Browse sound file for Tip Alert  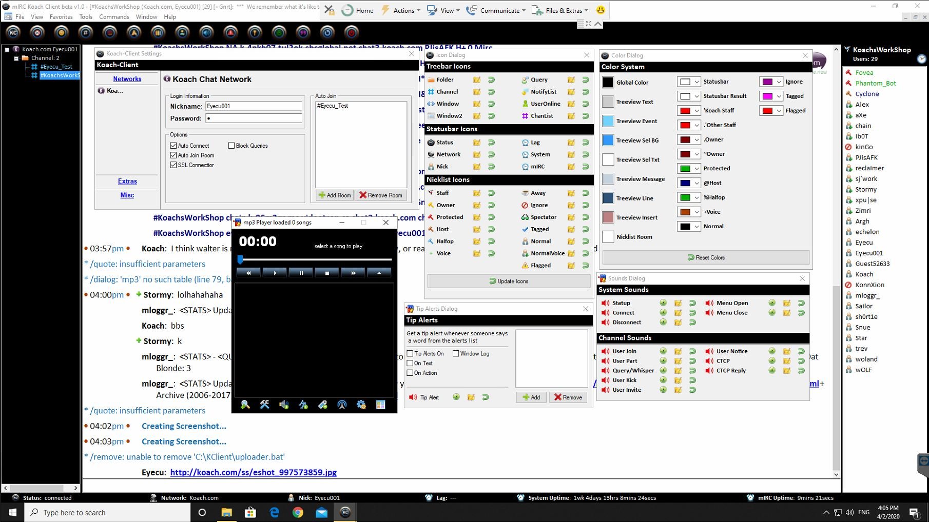click(x=471, y=397)
